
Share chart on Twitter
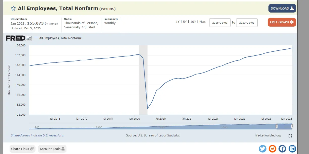(262, 148)
